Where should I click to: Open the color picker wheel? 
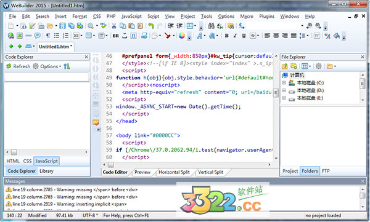coord(181,36)
